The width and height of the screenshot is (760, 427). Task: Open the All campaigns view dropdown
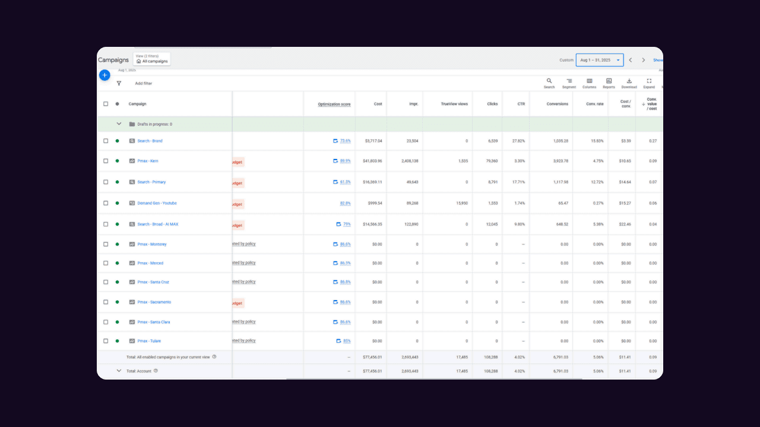coord(152,59)
